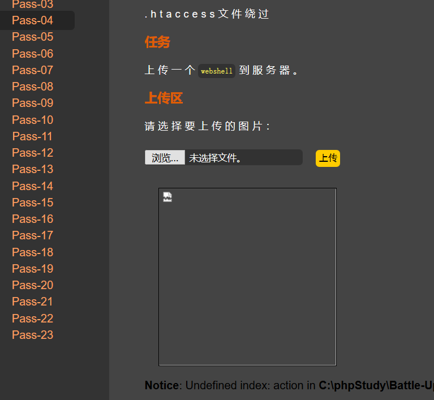The height and width of the screenshot is (400, 434).
Task: Go to Pass-10
Action: (x=32, y=120)
